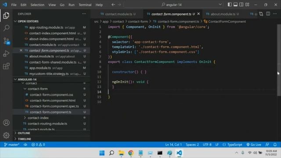Viewport: 281px width, 158px height.
Task: Click the feedback icon in status bar
Action: 267,144
